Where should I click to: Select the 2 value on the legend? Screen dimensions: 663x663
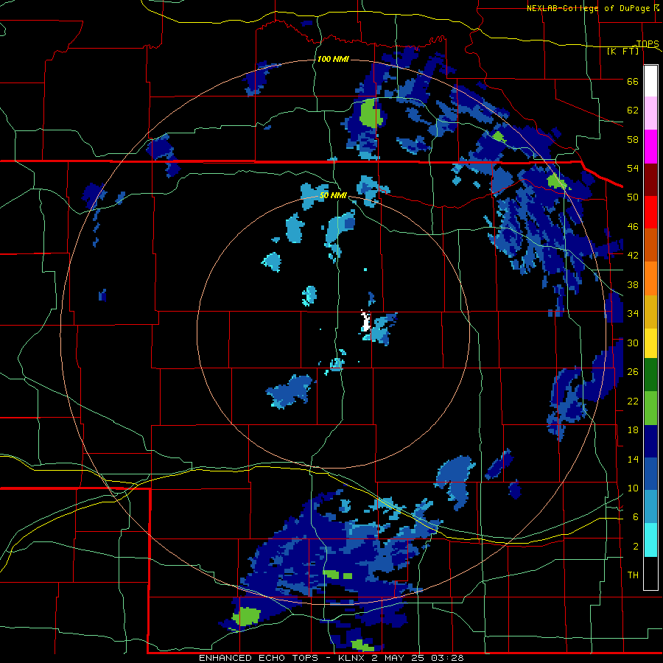click(635, 547)
